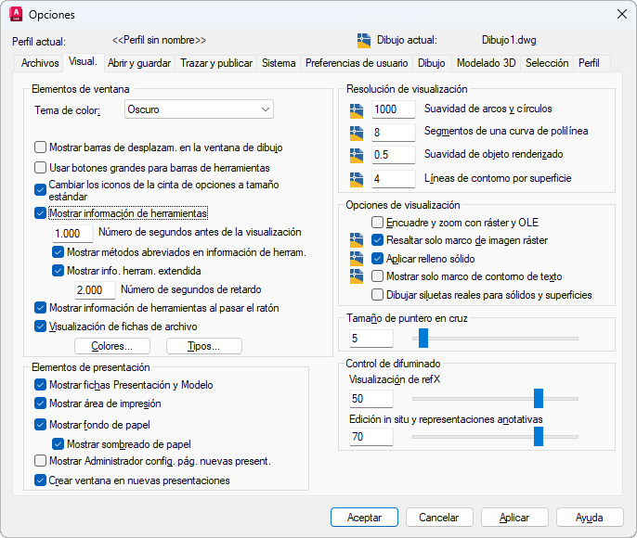Click the Número de segundos de retardo field
Image resolution: width=637 pixels, height=538 pixels.
point(95,290)
